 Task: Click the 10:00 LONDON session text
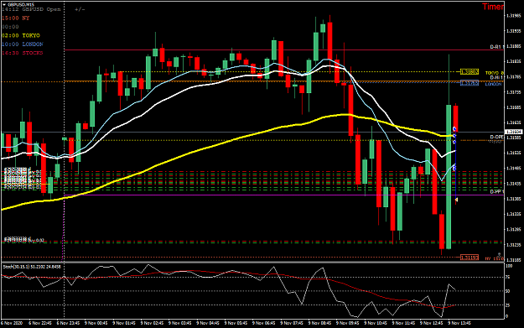pyautogui.click(x=23, y=44)
